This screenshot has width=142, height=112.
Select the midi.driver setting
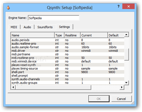point(67,51)
